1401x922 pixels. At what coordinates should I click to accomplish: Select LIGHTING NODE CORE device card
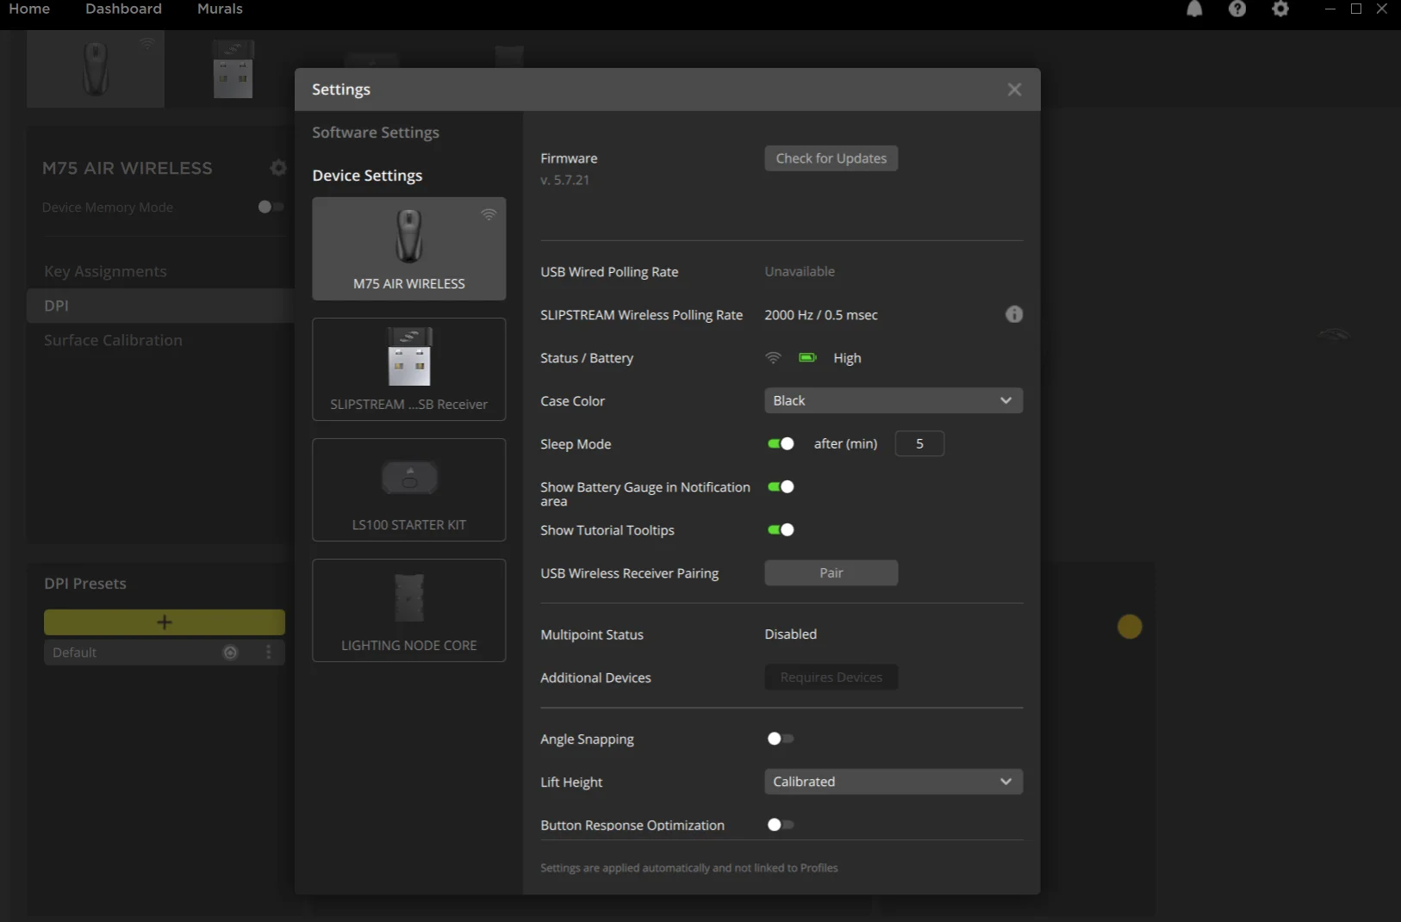point(409,610)
